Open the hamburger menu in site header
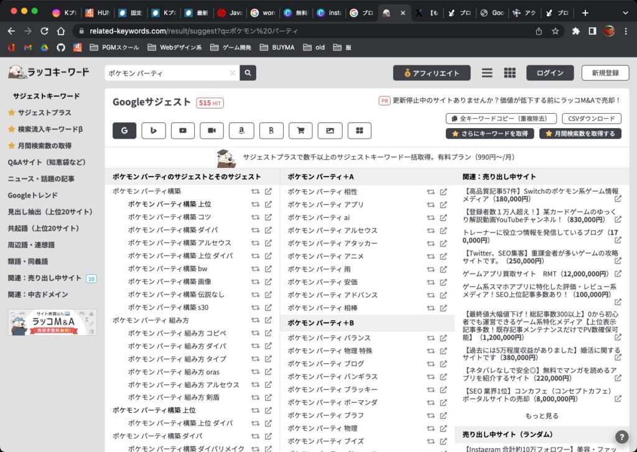This screenshot has height=452, width=637. 487,73
